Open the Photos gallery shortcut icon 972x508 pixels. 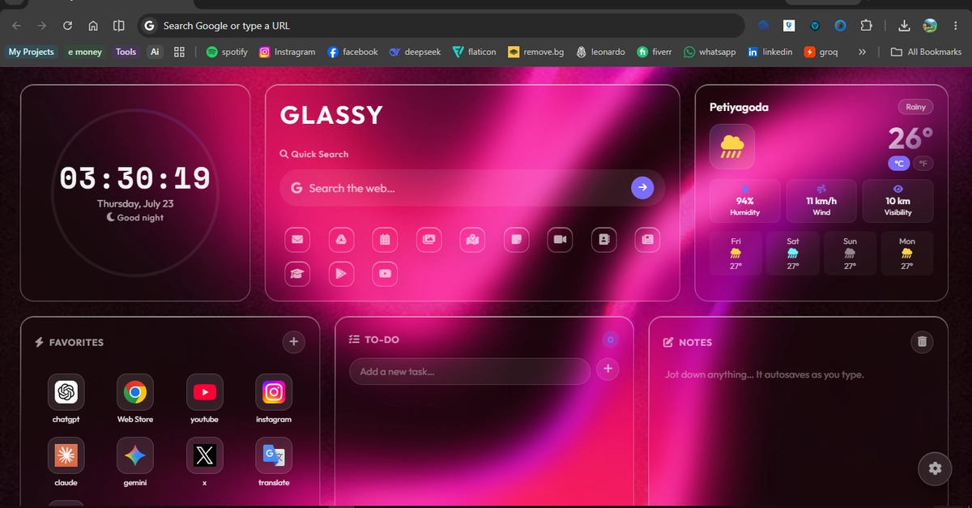428,239
